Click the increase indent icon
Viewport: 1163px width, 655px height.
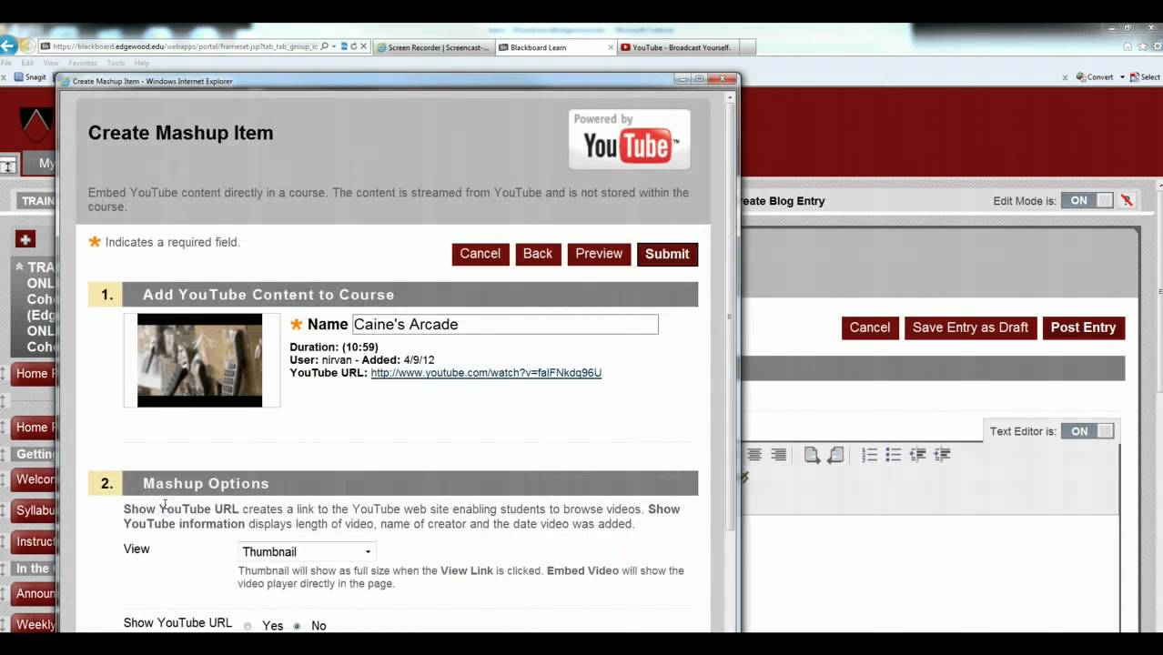tap(942, 454)
